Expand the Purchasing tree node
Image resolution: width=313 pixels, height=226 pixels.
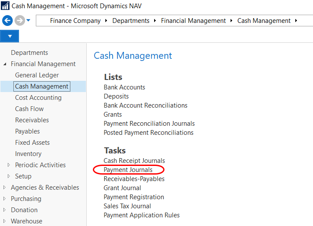pyautogui.click(x=5, y=199)
